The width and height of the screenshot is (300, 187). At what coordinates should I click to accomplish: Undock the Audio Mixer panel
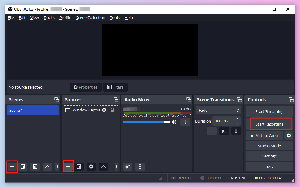(189, 99)
